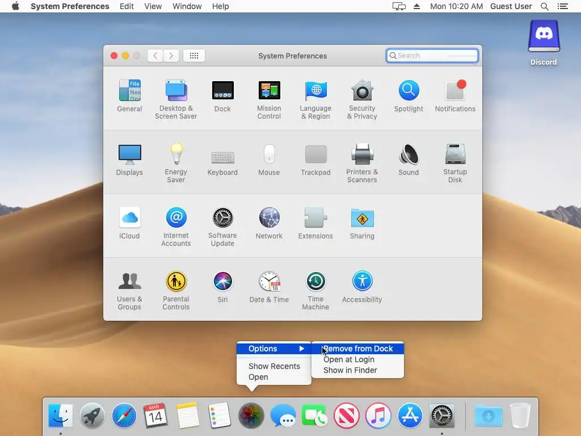The image size is (581, 436).
Task: Open Date & Time preferences
Action: tap(269, 287)
